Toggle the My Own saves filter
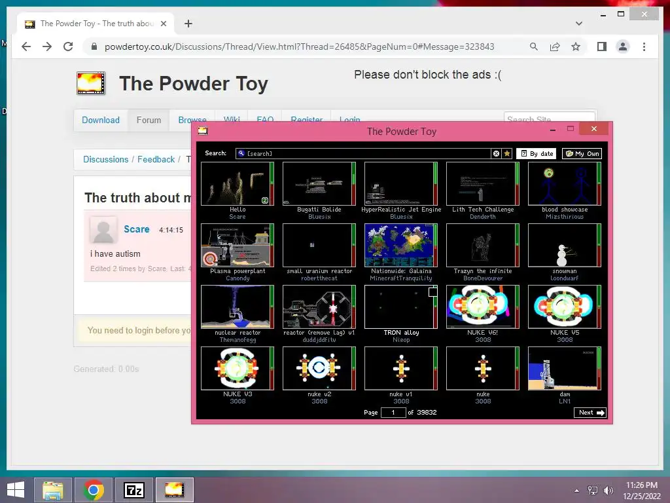 pyautogui.click(x=582, y=153)
